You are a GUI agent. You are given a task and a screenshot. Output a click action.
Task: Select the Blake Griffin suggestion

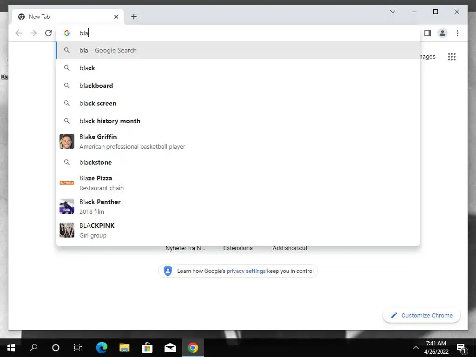click(238, 141)
